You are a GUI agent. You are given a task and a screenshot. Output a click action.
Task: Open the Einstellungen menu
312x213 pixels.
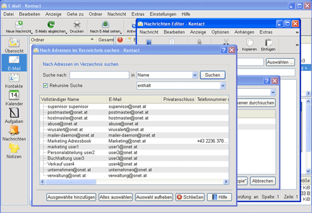(163, 14)
